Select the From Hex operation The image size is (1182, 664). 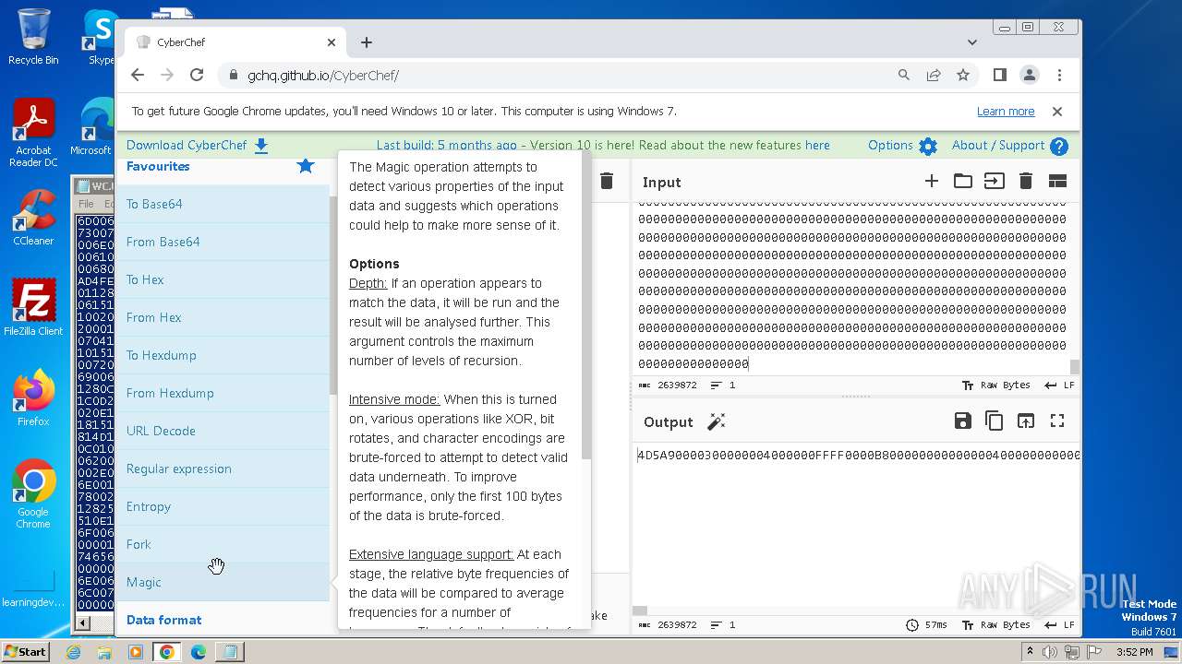[x=223, y=317]
